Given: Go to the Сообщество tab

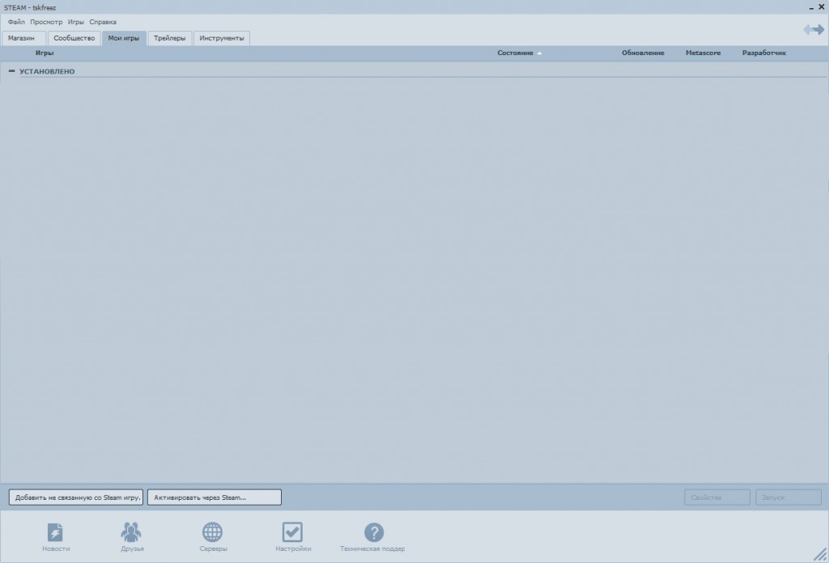Looking at the screenshot, I should (x=74, y=38).
